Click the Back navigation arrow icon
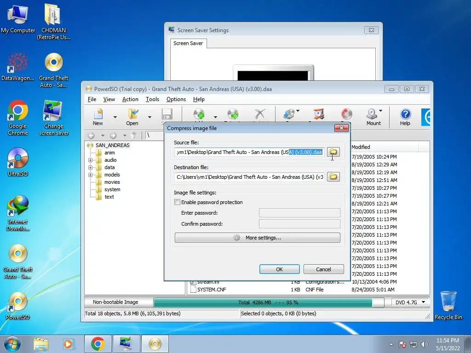471x353 pixels. point(92,136)
